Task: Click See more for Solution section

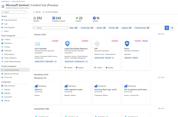Action: click(x=161, y=34)
